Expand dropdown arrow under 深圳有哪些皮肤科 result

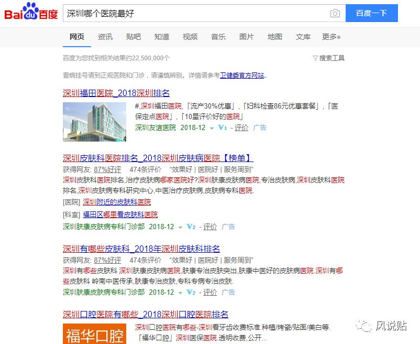pyautogui.click(x=180, y=293)
